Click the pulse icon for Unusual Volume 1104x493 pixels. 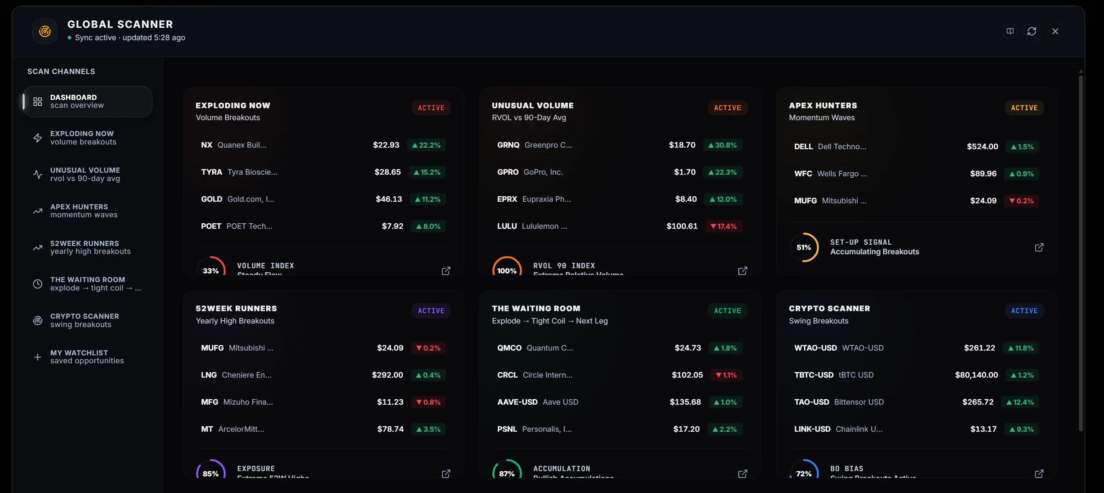tap(38, 174)
